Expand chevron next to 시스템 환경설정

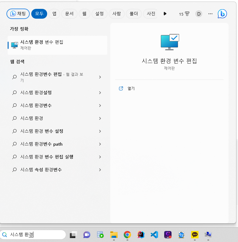[x=100, y=93]
